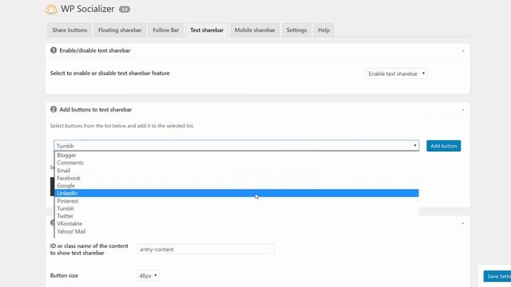Select the highlighted LinkedIn option

click(x=236, y=193)
